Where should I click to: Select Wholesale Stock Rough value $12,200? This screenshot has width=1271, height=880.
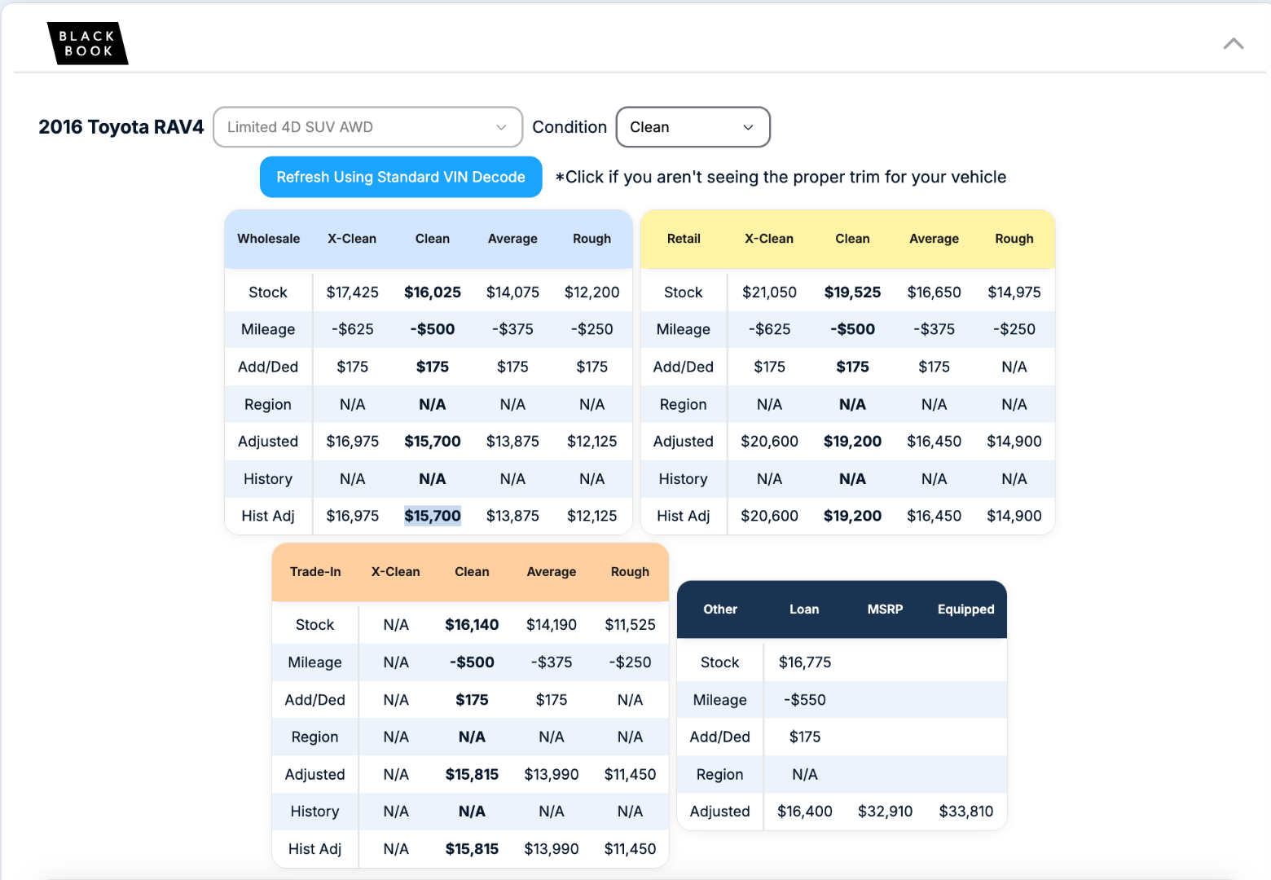(x=592, y=293)
